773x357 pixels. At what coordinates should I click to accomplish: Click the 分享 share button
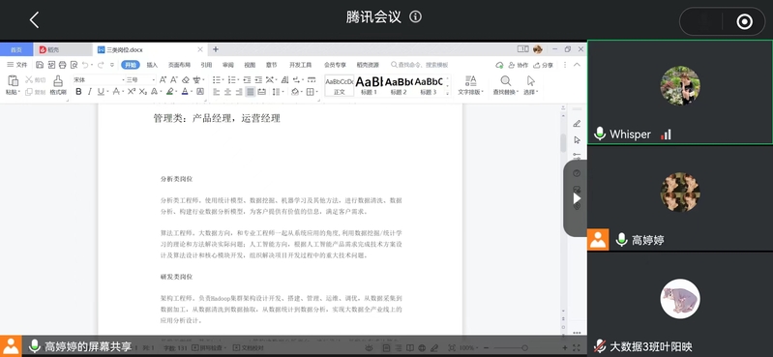(x=544, y=65)
